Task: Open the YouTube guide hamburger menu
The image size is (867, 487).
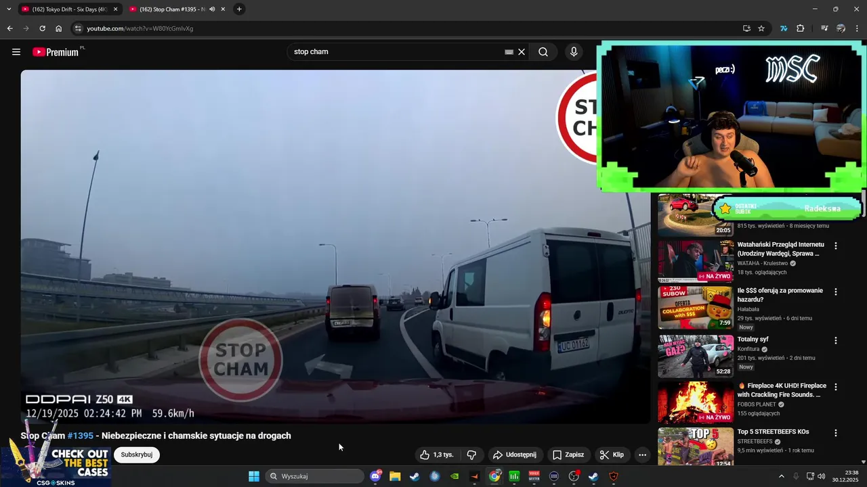Action: point(16,52)
